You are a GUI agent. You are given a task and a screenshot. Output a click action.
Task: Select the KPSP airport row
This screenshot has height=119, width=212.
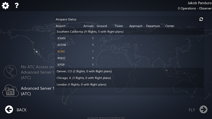click(130, 65)
